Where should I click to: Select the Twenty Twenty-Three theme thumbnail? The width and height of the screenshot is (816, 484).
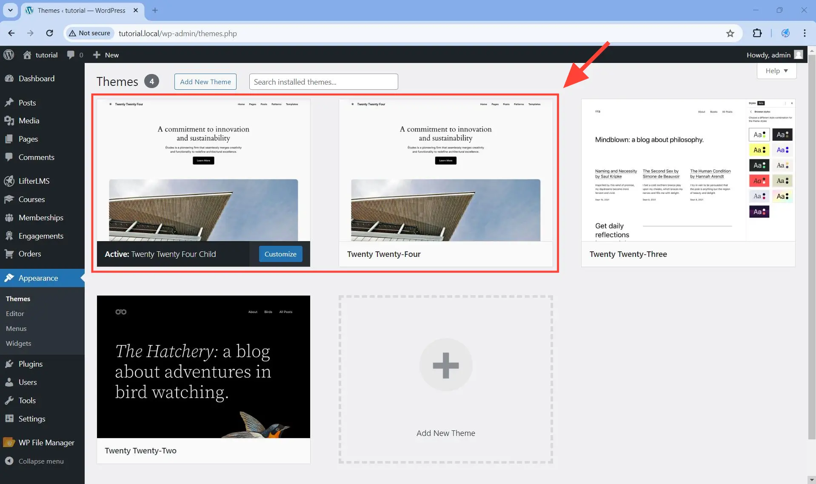(x=688, y=170)
